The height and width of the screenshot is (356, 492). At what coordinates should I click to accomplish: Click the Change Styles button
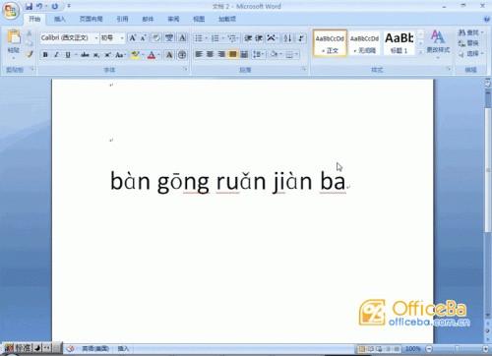438,42
